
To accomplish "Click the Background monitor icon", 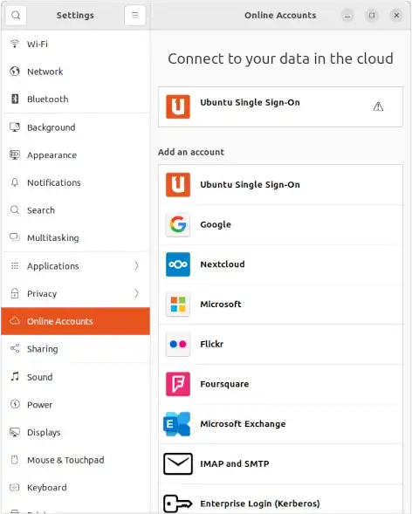I will [15, 127].
